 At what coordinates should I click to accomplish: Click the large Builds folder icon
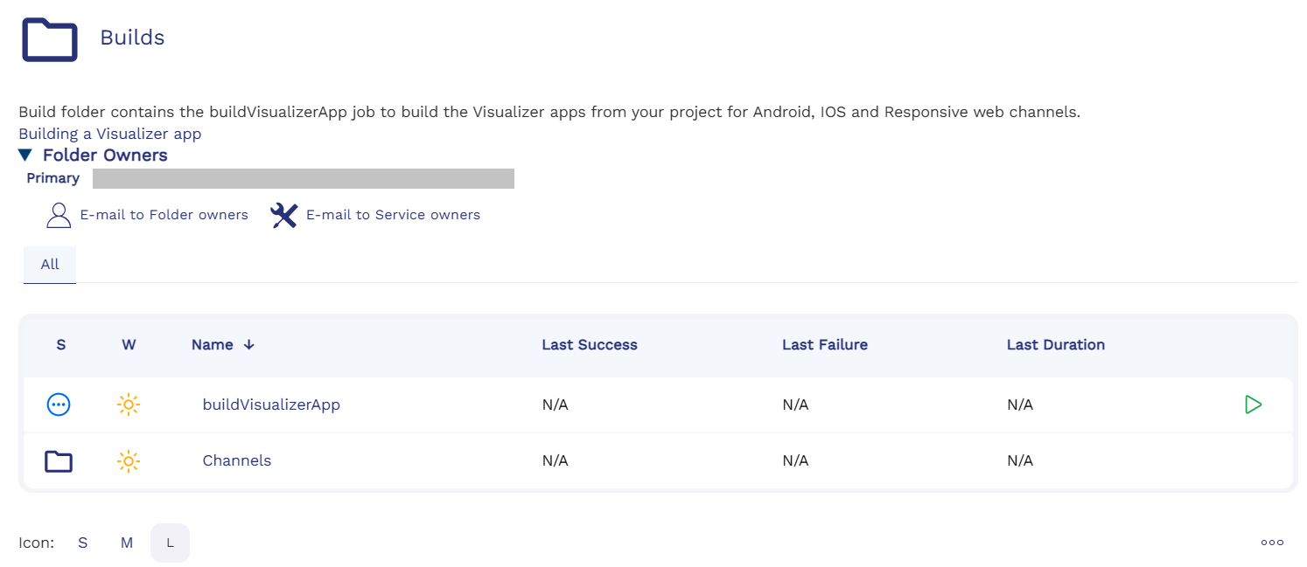50,39
